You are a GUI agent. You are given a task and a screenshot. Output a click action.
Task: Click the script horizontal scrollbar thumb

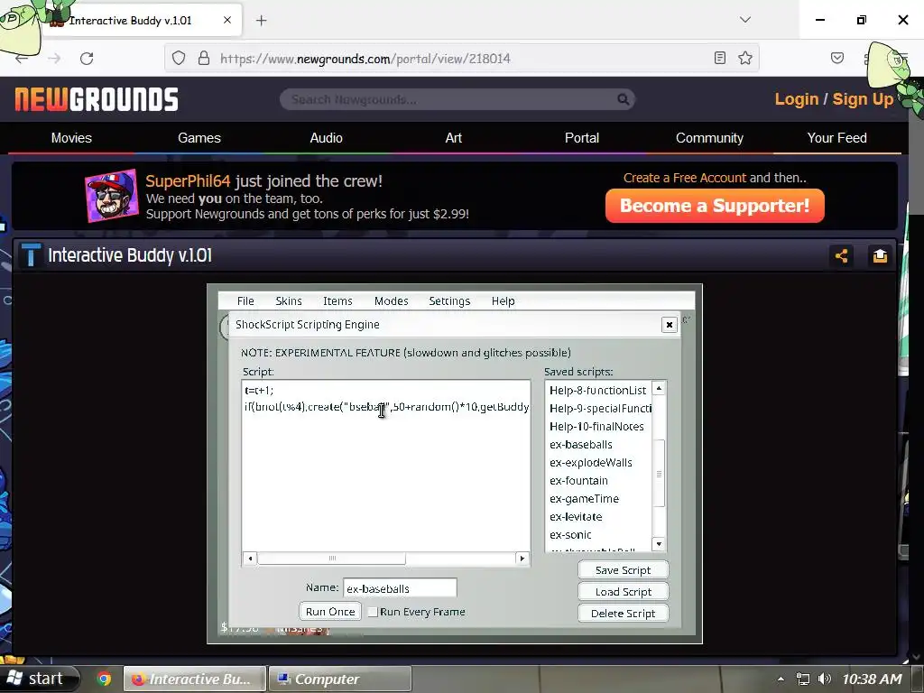pyautogui.click(x=332, y=558)
